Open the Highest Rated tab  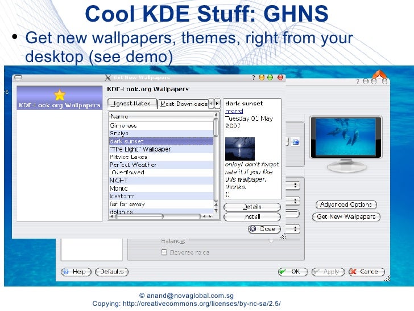(132, 104)
